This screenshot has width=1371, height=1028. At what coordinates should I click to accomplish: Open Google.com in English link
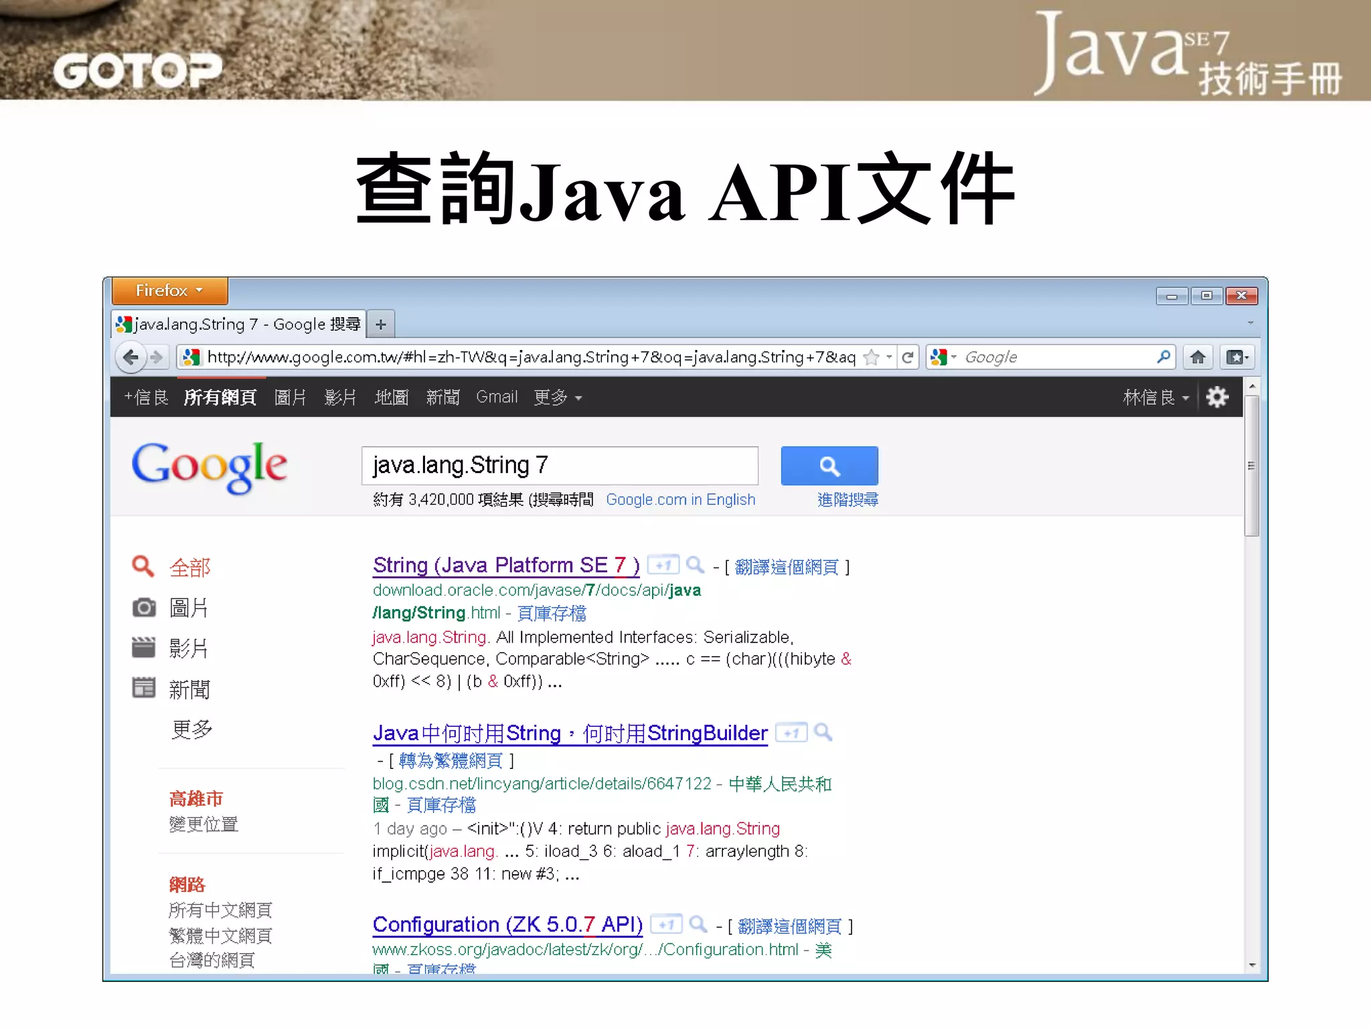point(680,500)
